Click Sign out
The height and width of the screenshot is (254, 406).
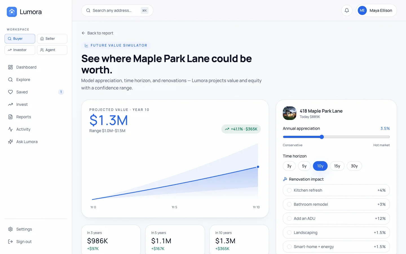(36, 242)
